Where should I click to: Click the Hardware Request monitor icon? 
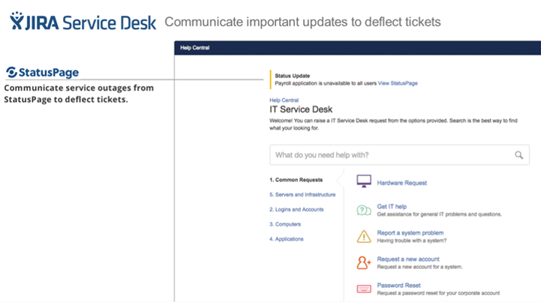pyautogui.click(x=364, y=181)
